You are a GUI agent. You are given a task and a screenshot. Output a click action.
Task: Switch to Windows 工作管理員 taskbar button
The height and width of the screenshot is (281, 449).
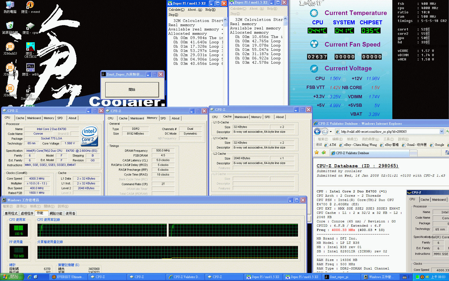380,277
